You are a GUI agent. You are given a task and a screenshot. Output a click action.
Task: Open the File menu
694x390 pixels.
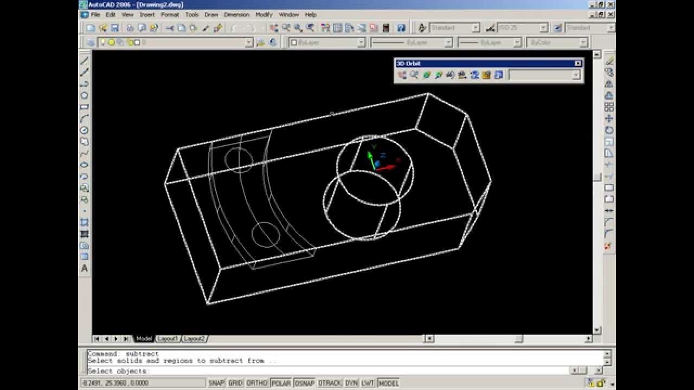coord(95,15)
